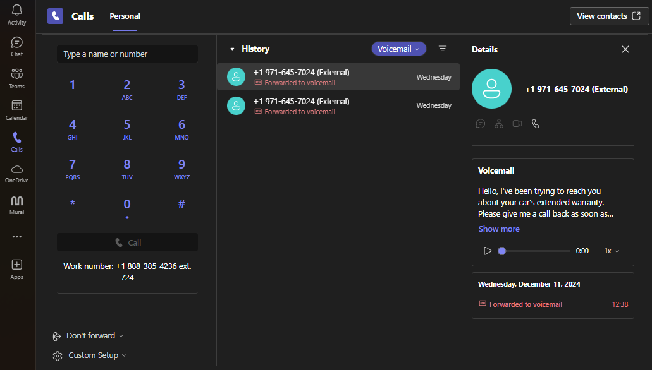Dial pad asterisk key
Image resolution: width=652 pixels, height=370 pixels.
tap(72, 203)
